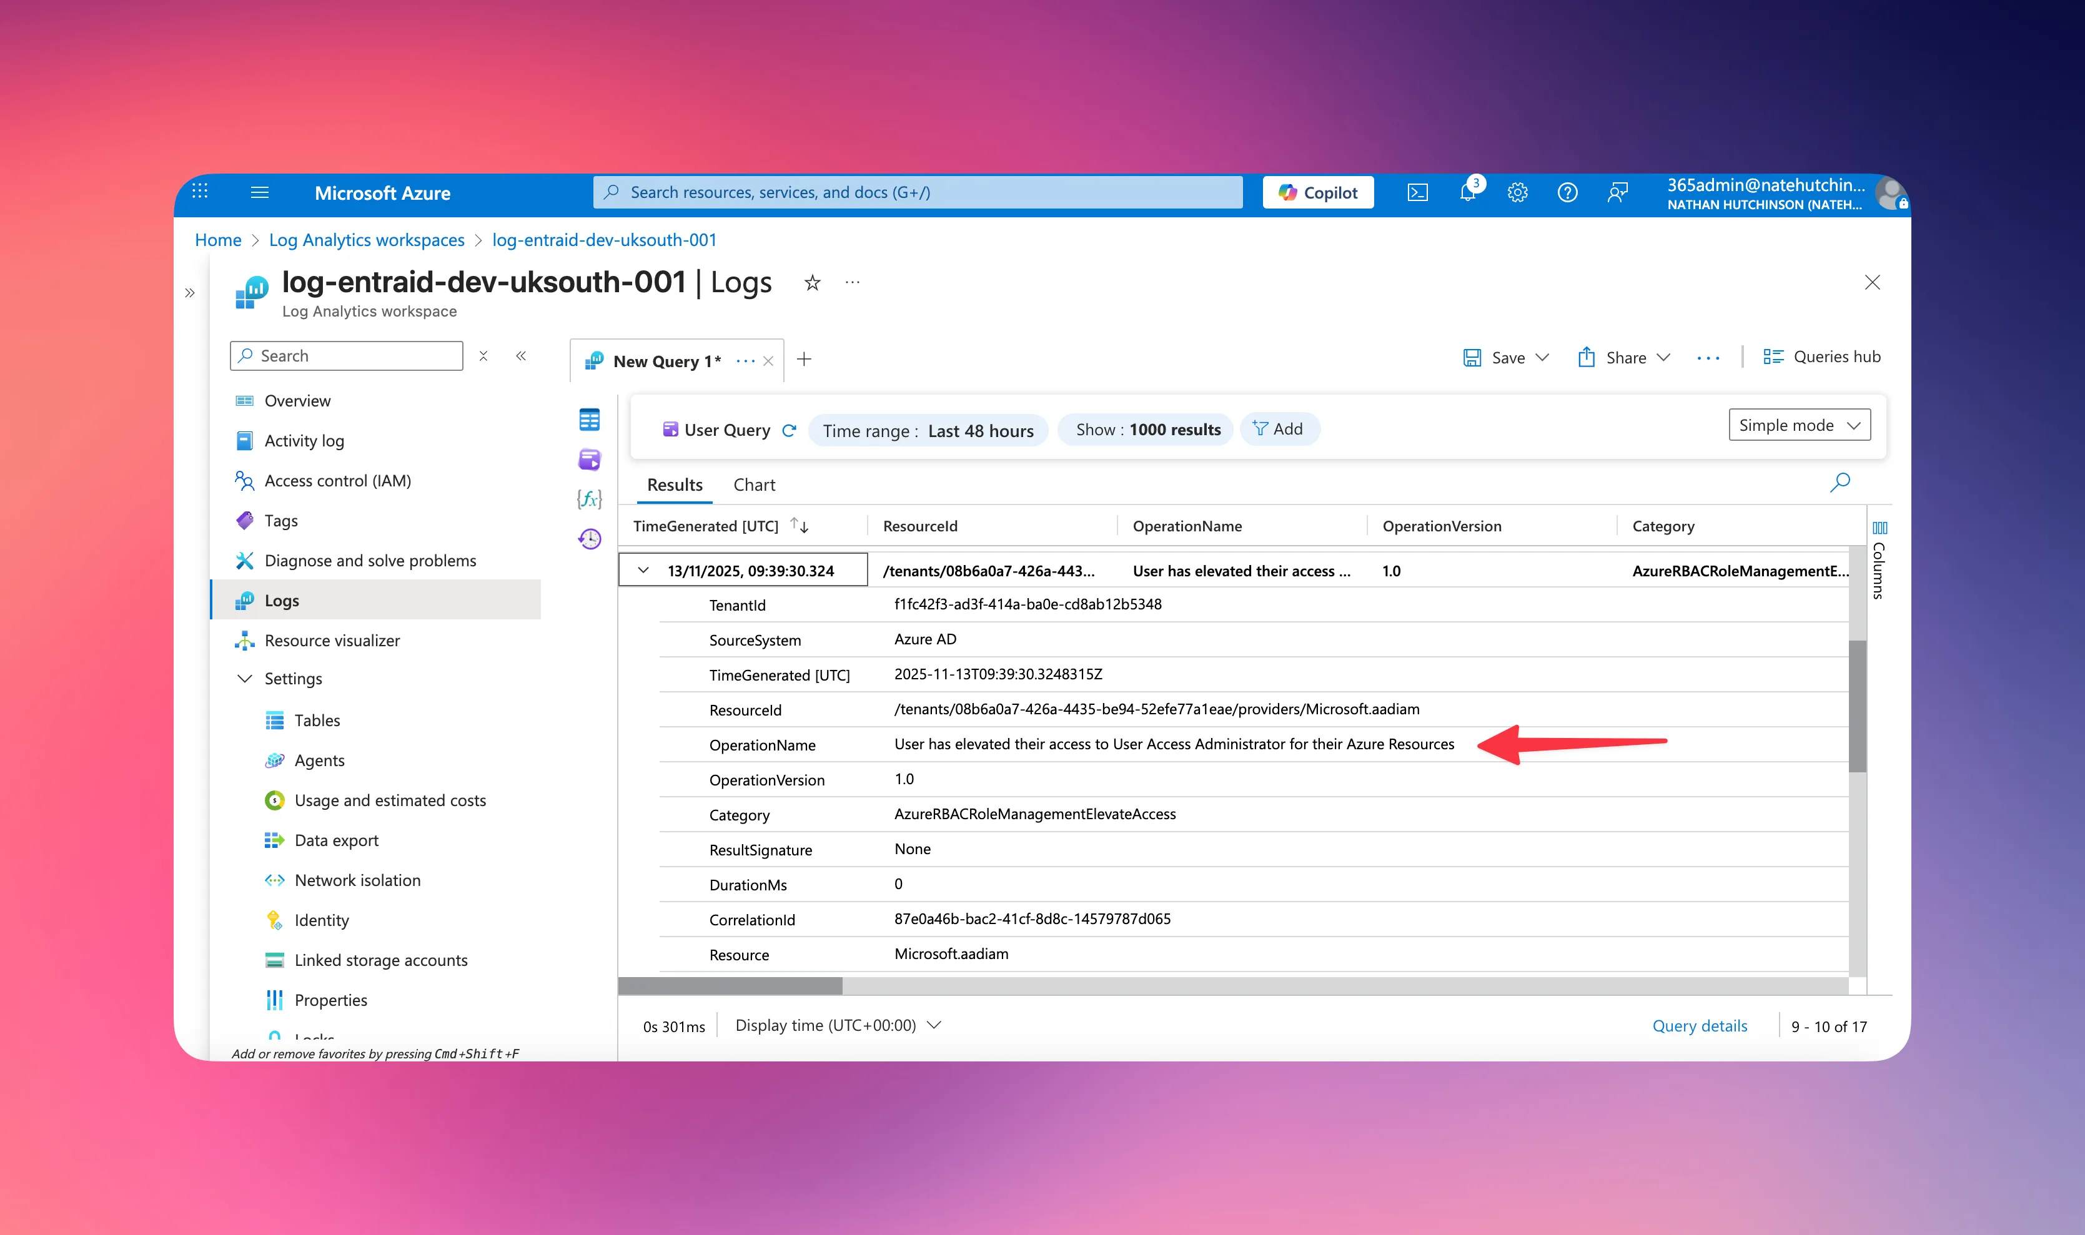Open the Query history side pane icon
Image resolution: width=2085 pixels, height=1235 pixels.
(589, 538)
